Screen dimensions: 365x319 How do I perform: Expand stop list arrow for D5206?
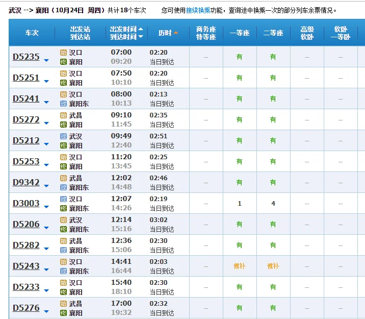click(46, 228)
